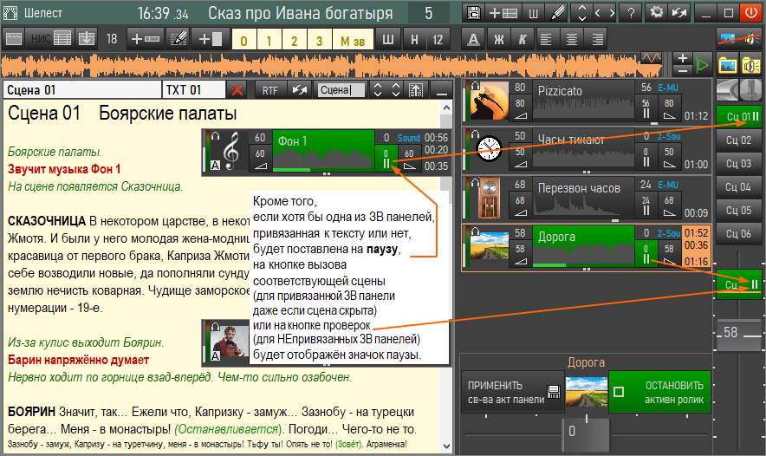This screenshot has width=766, height=456.
Task: Click the import-down arrow box icon
Action: 87,39
